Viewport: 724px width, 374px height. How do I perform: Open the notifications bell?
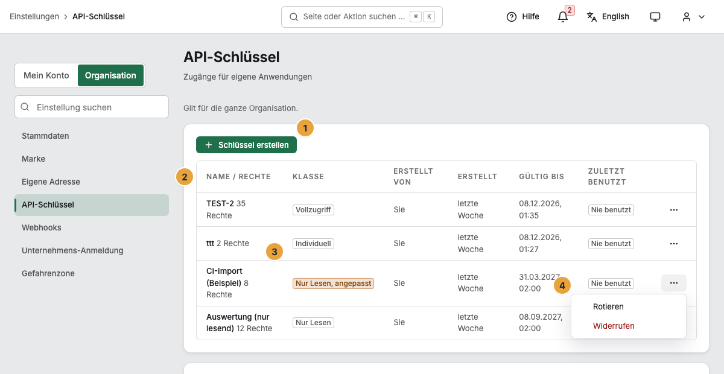(x=562, y=17)
